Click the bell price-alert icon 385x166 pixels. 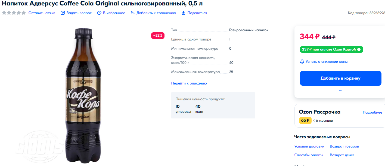[x=302, y=62]
